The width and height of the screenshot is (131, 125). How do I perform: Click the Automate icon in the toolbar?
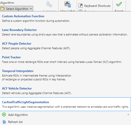[49, 4]
